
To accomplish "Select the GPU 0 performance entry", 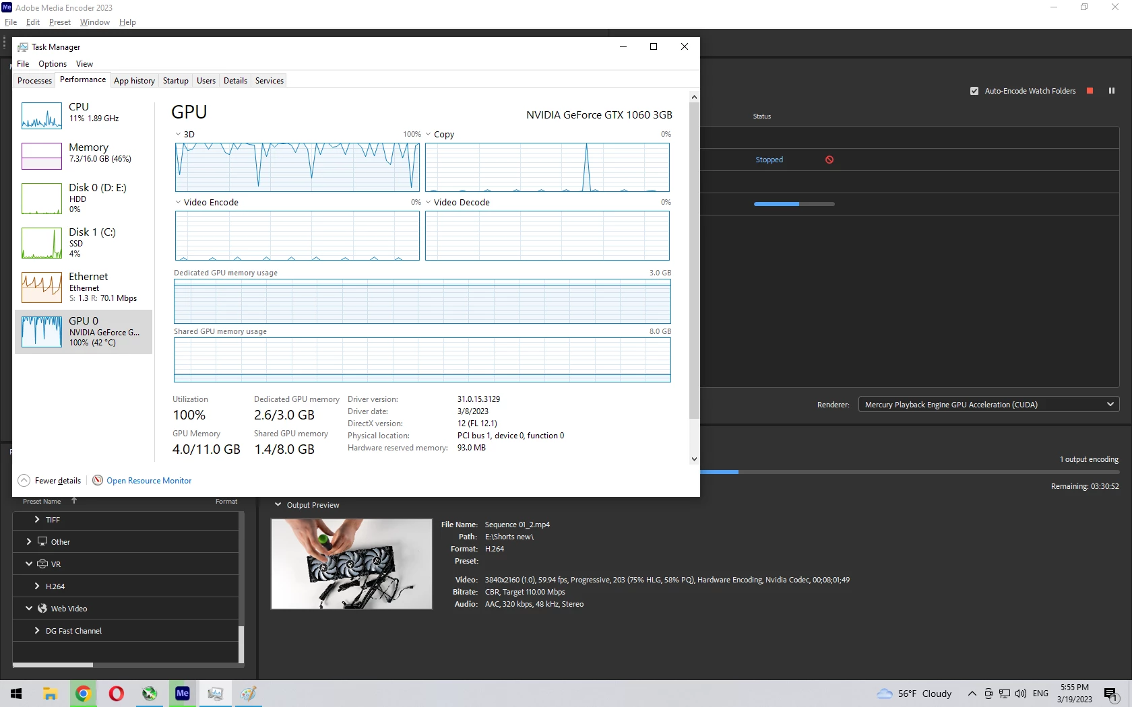I will click(x=84, y=331).
